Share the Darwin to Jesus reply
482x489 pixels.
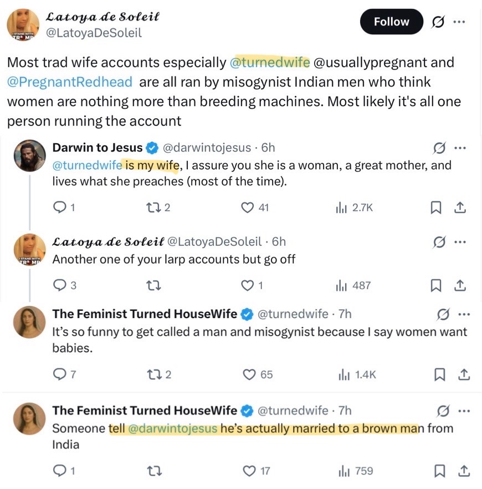pyautogui.click(x=460, y=208)
